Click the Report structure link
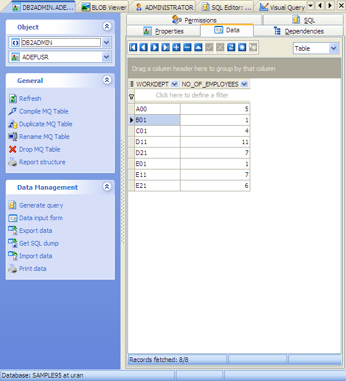Viewport: 346px width, 381px height. [x=42, y=162]
